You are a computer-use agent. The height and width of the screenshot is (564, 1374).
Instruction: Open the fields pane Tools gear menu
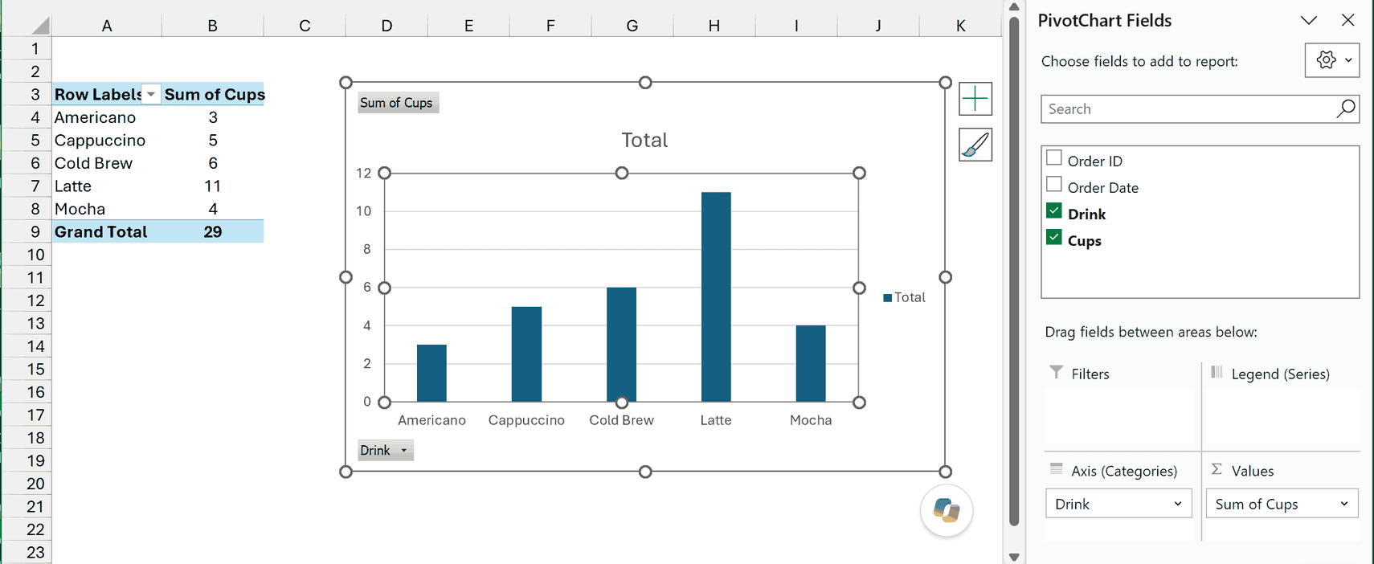pyautogui.click(x=1332, y=60)
